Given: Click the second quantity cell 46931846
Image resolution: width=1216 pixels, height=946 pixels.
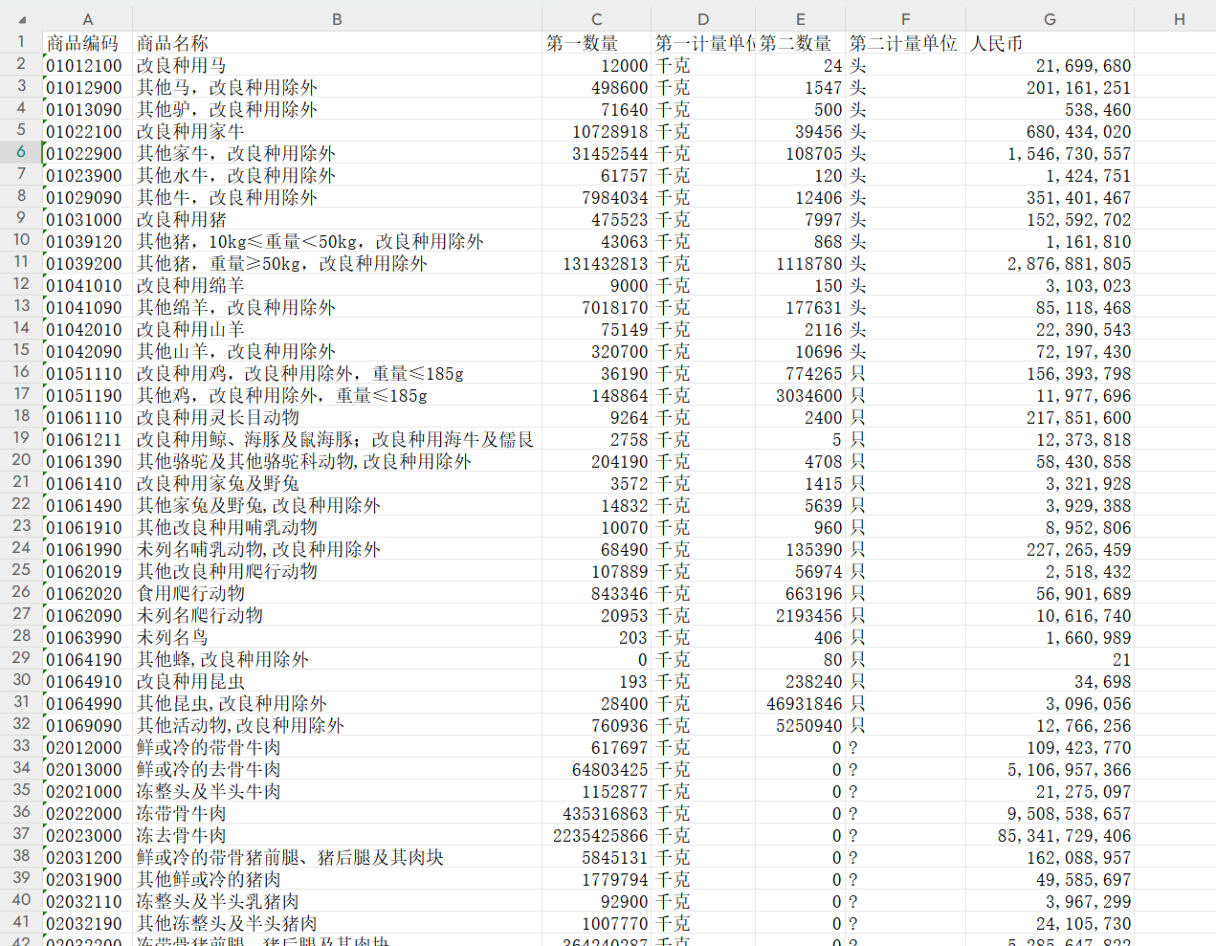Looking at the screenshot, I should 800,703.
